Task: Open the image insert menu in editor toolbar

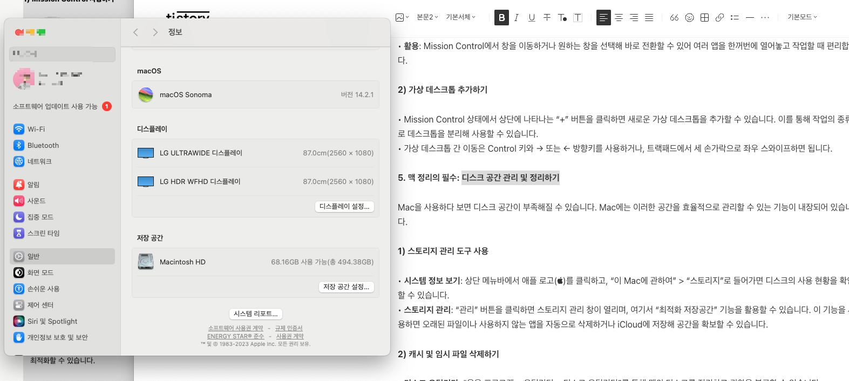Action: pyautogui.click(x=402, y=17)
